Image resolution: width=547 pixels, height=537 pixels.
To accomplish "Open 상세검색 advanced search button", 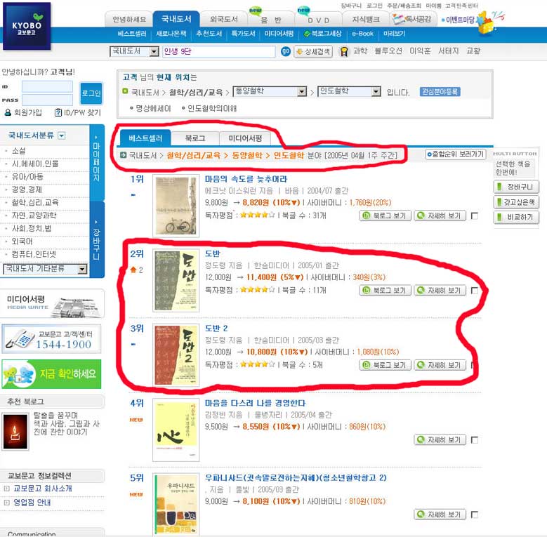I will (x=313, y=52).
